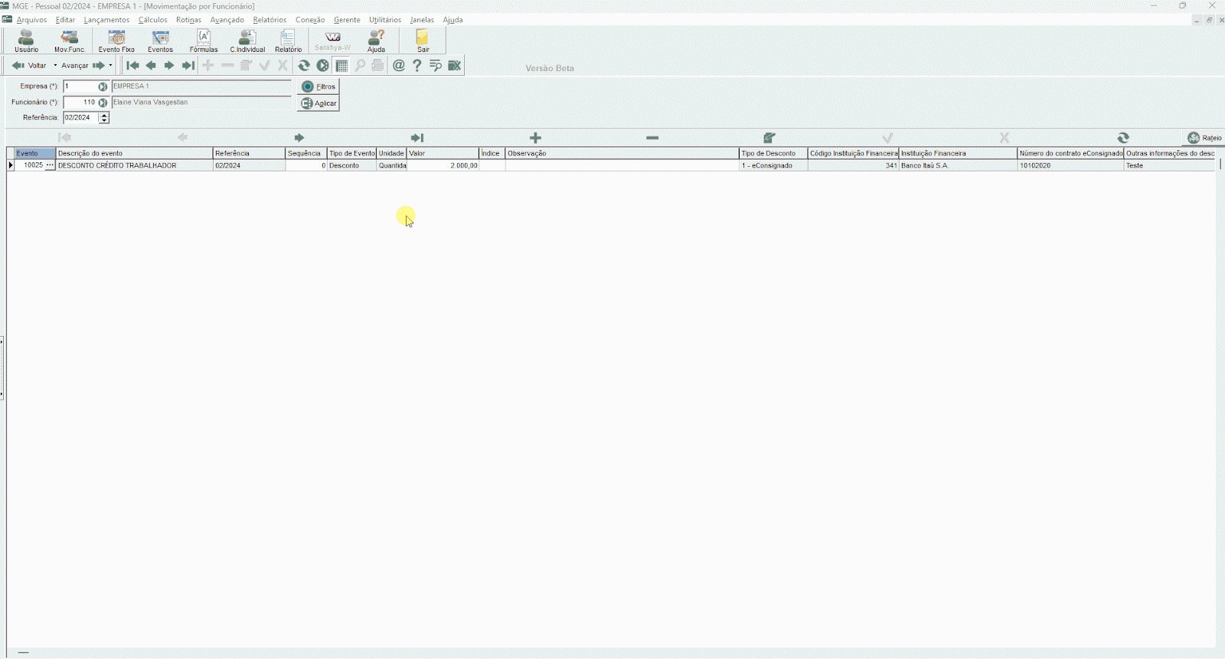The height and width of the screenshot is (659, 1225).
Task: Open Voltar history dropdown arrow
Action: click(x=55, y=66)
